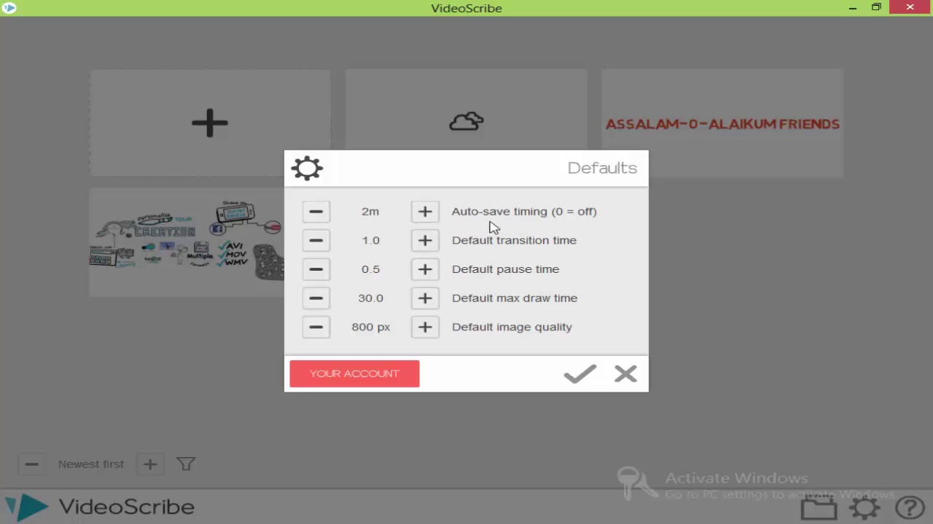Click the plus button beside Newest first
Viewport: 933px width, 524px height.
point(150,464)
